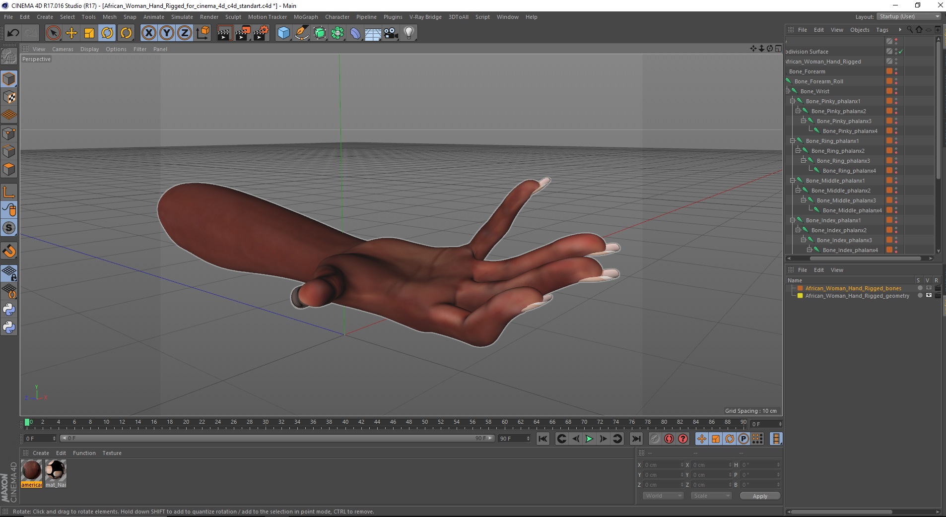Select Edges mode
946x517 pixels.
9,151
